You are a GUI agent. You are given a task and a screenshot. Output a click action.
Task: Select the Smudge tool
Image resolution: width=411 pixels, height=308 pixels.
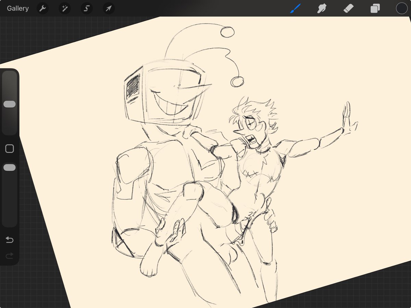point(322,8)
